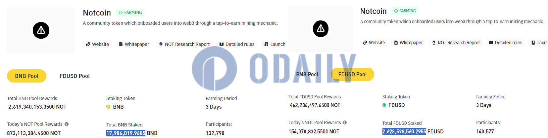The image size is (548, 138).
Task: Click participants count 132,798
Action: click(x=215, y=133)
